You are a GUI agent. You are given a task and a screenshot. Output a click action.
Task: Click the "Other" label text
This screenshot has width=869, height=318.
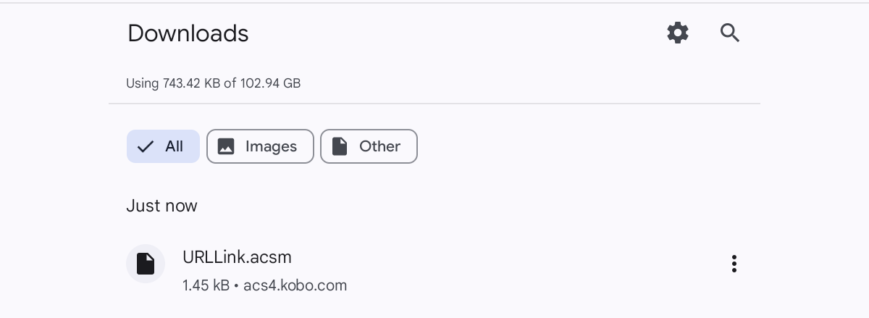tap(379, 146)
